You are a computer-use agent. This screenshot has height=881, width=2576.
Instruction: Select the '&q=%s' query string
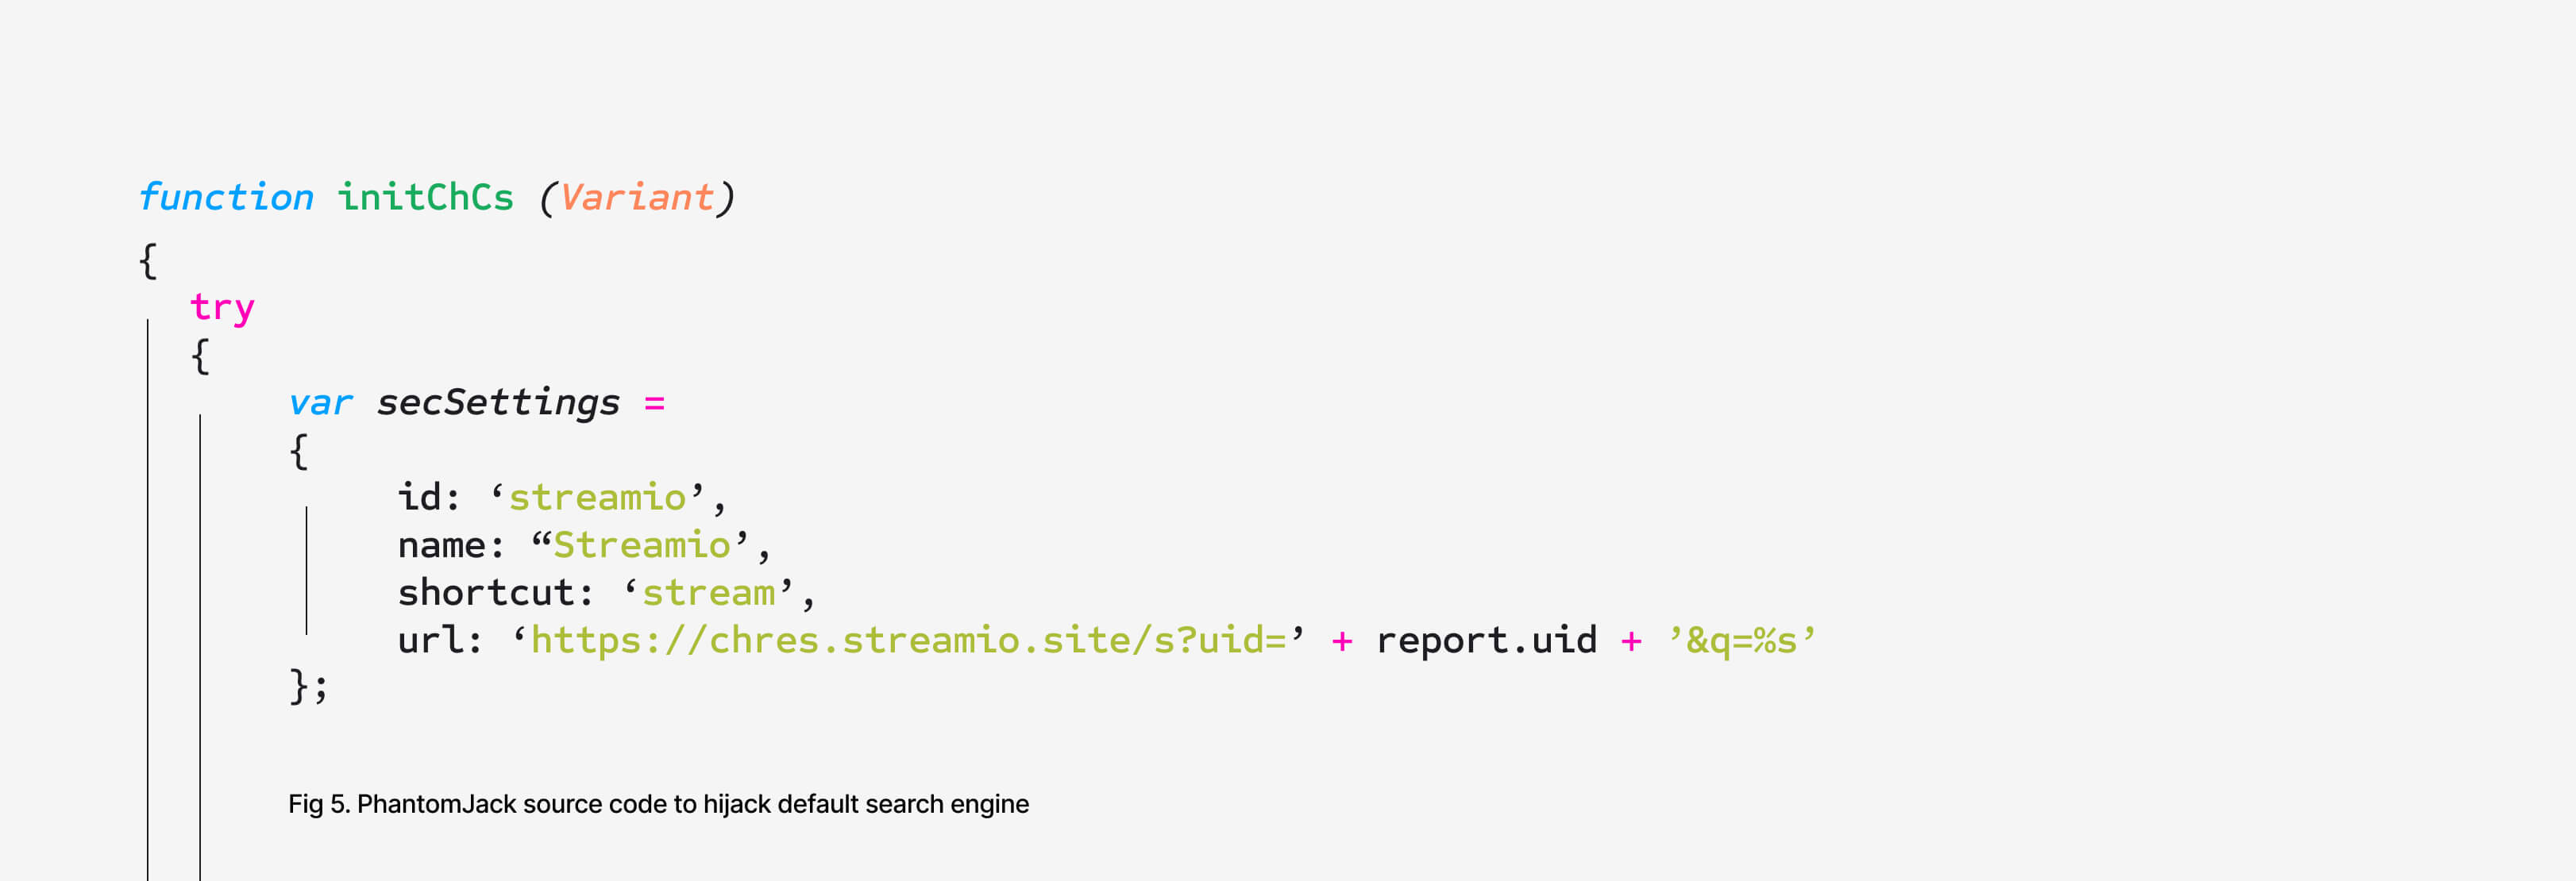(x=1741, y=640)
